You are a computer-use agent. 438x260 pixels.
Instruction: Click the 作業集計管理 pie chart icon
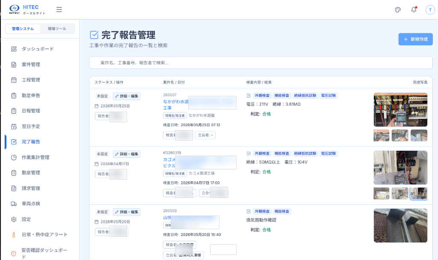click(14, 157)
